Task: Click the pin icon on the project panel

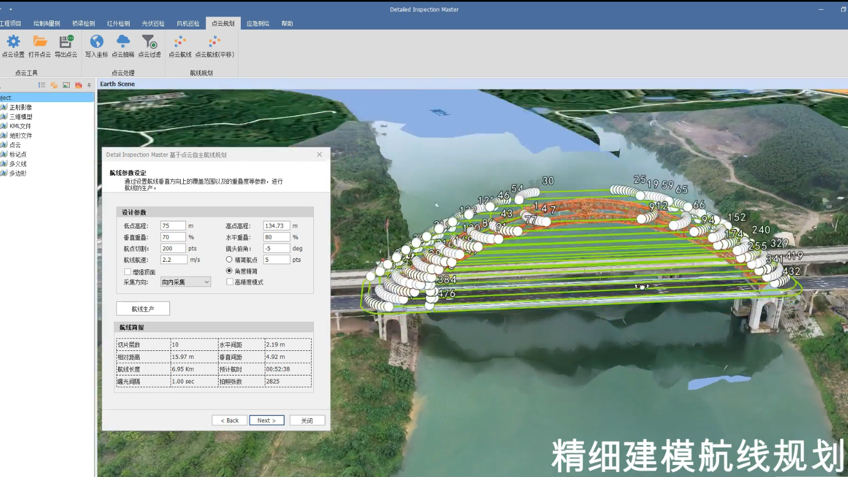Action: (x=88, y=84)
